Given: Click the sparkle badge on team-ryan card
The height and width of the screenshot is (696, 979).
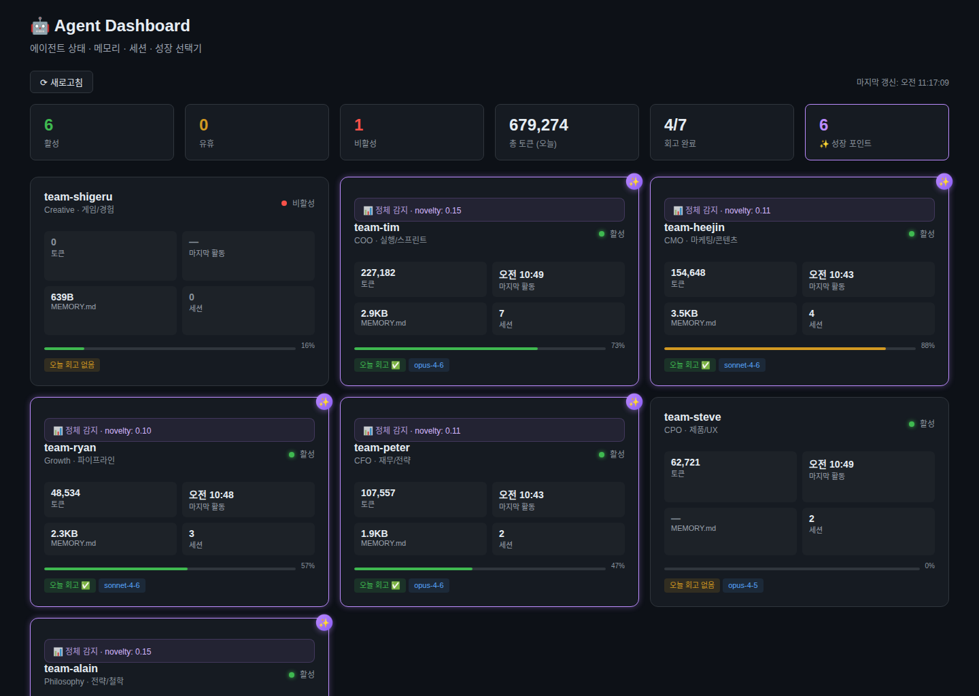Looking at the screenshot, I should click(x=324, y=402).
